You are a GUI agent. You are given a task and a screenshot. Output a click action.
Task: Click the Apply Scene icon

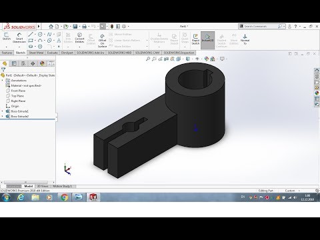coord(213,59)
